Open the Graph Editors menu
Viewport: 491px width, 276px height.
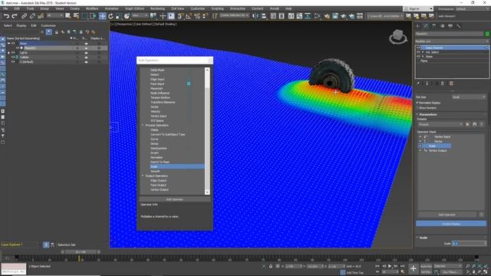(x=134, y=8)
